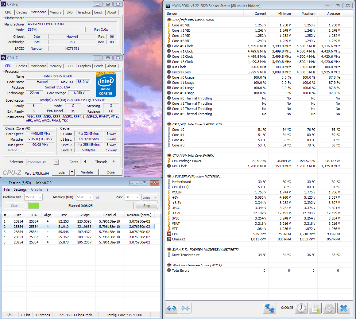The image size is (356, 319).
Task: Click the icon beside Total Errors
Action: [169, 270]
